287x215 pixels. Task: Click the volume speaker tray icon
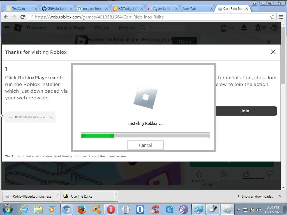[259, 210]
